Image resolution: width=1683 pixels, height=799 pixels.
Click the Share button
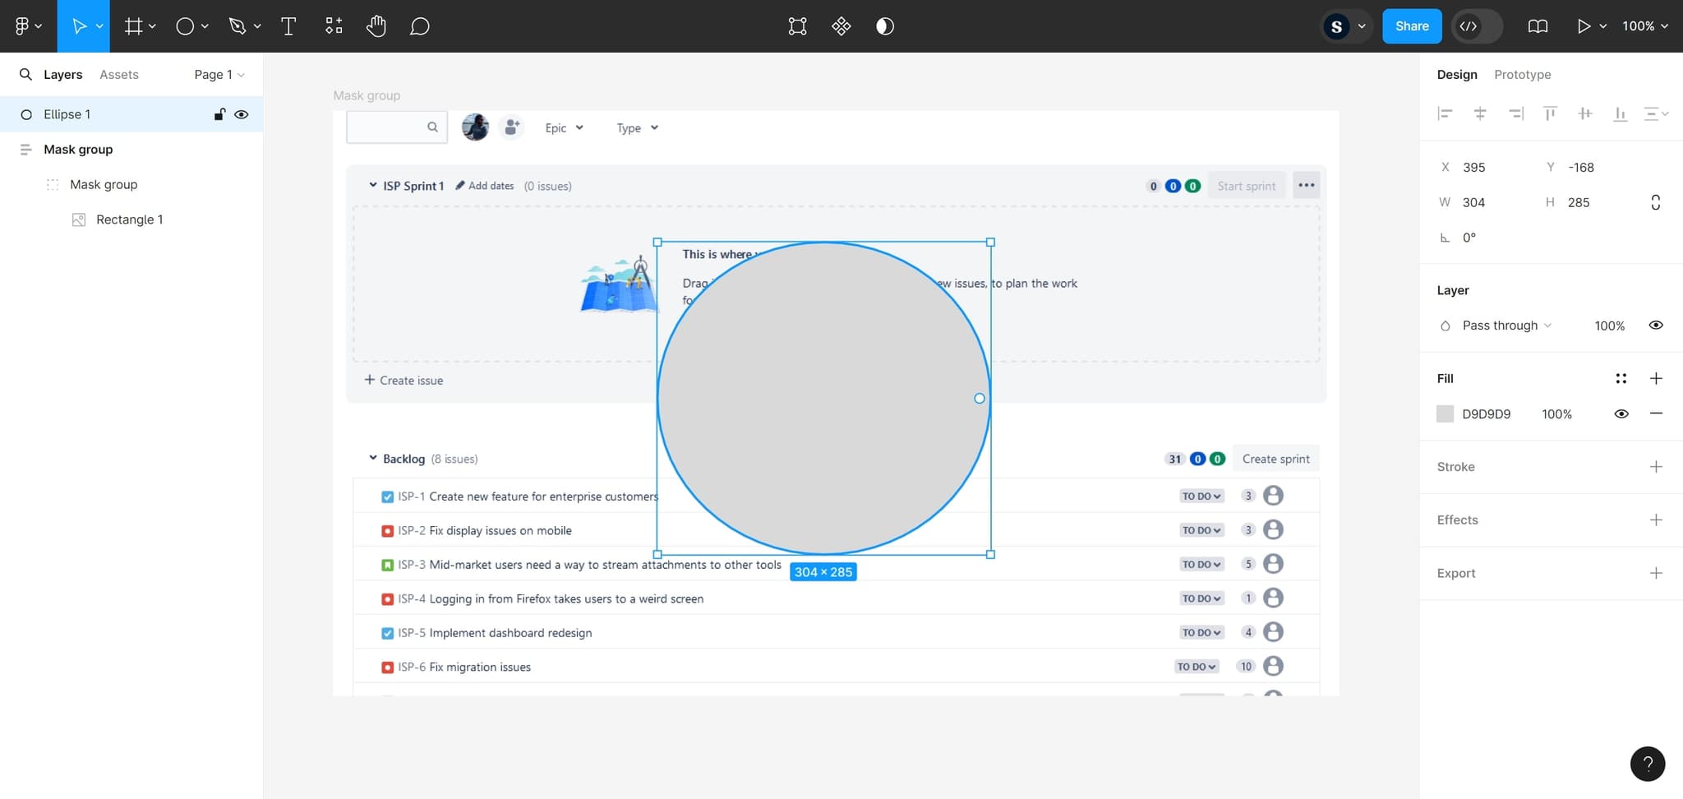click(1411, 26)
